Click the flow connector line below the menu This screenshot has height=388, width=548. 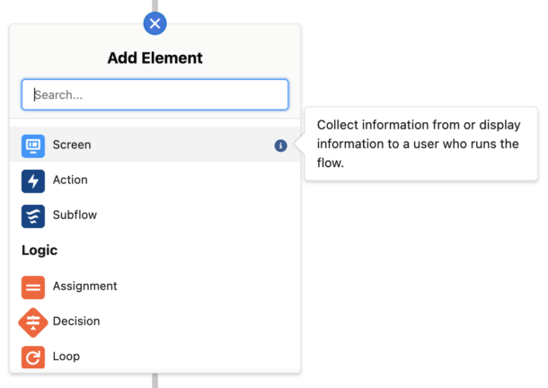click(155, 381)
